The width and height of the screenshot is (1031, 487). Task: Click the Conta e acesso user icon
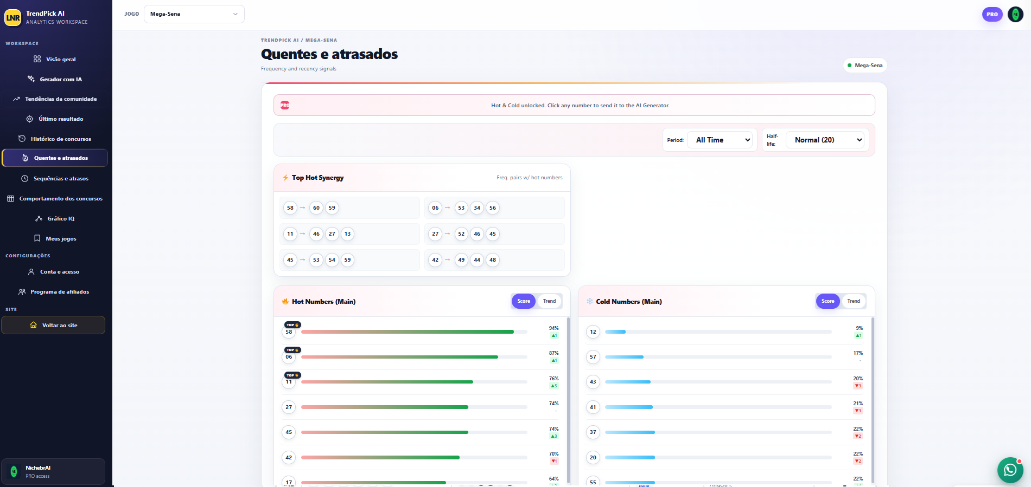click(31, 272)
